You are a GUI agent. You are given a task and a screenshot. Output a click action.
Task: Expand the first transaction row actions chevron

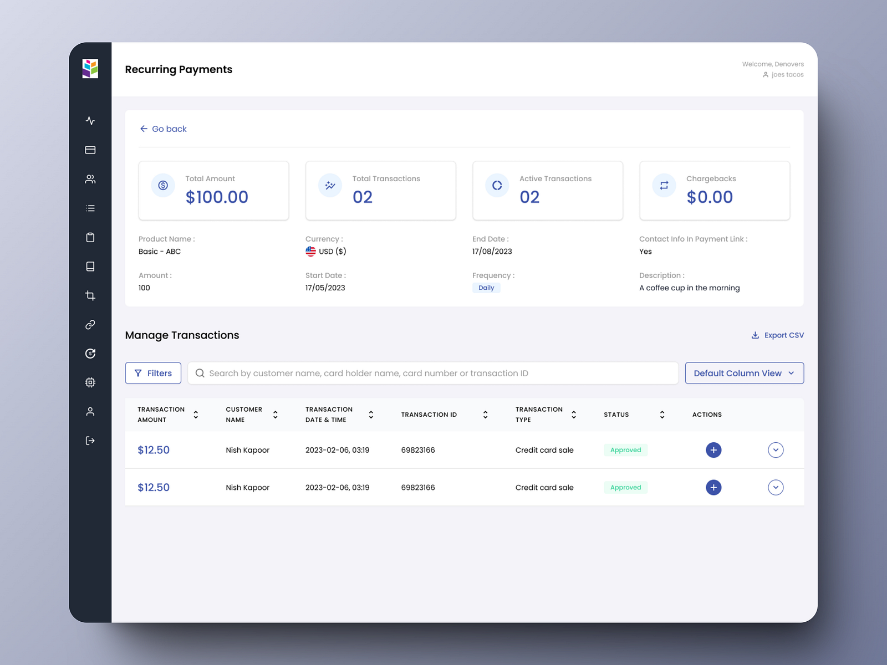pyautogui.click(x=776, y=450)
